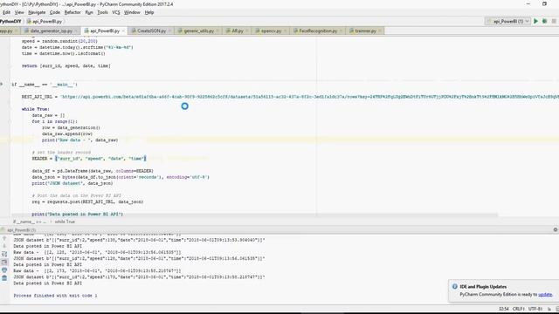Close the trainner.py tab

(380, 31)
